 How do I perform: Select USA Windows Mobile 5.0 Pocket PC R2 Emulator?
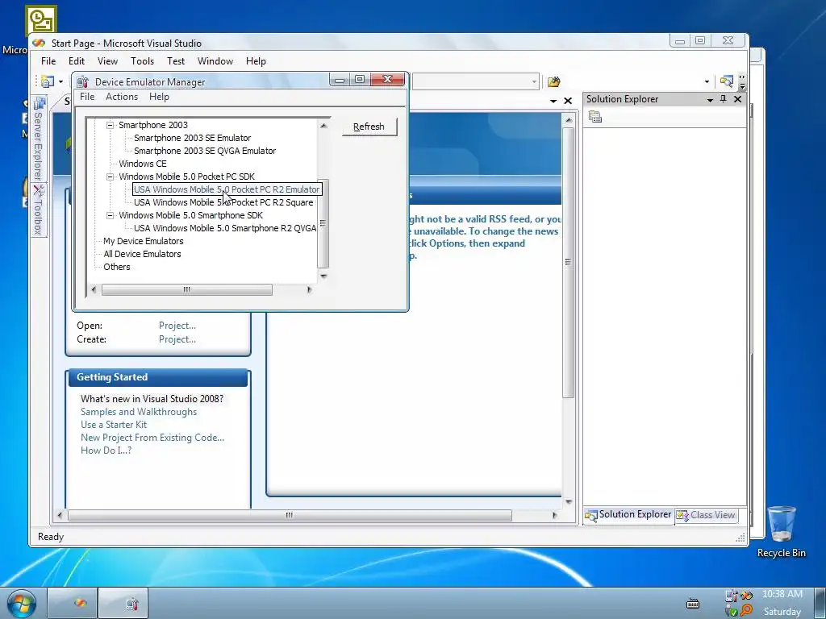(227, 189)
